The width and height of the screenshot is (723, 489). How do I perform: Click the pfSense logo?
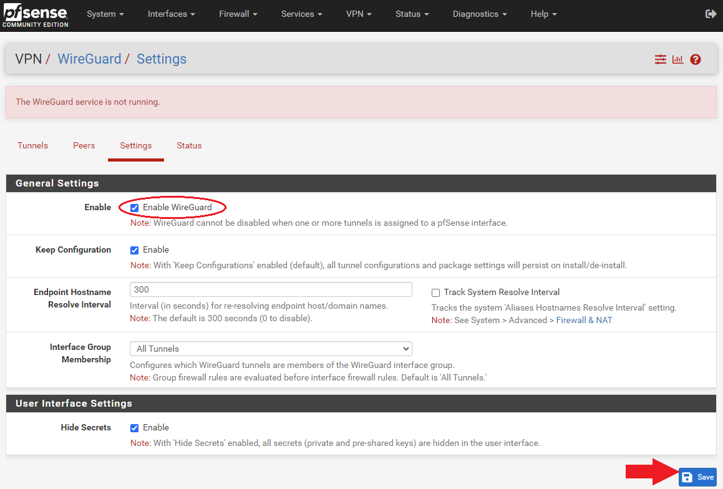(36, 15)
